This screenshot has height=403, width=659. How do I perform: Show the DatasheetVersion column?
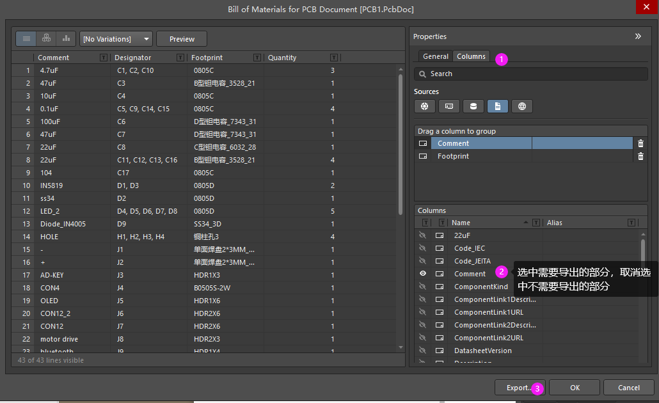(x=423, y=351)
